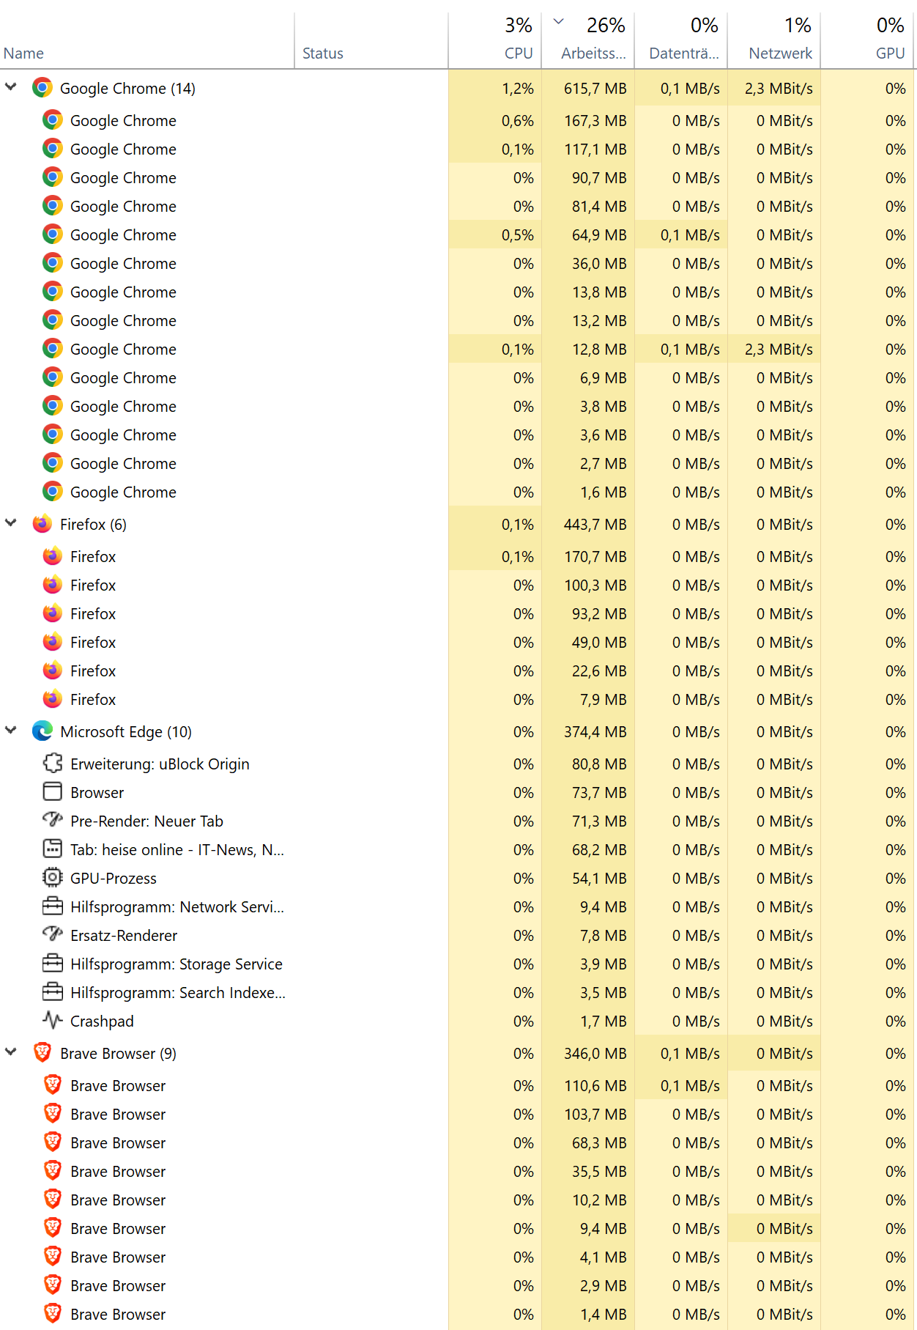Click Brave icon of the 103,7 MB process
This screenshot has width=917, height=1330.
(53, 1114)
